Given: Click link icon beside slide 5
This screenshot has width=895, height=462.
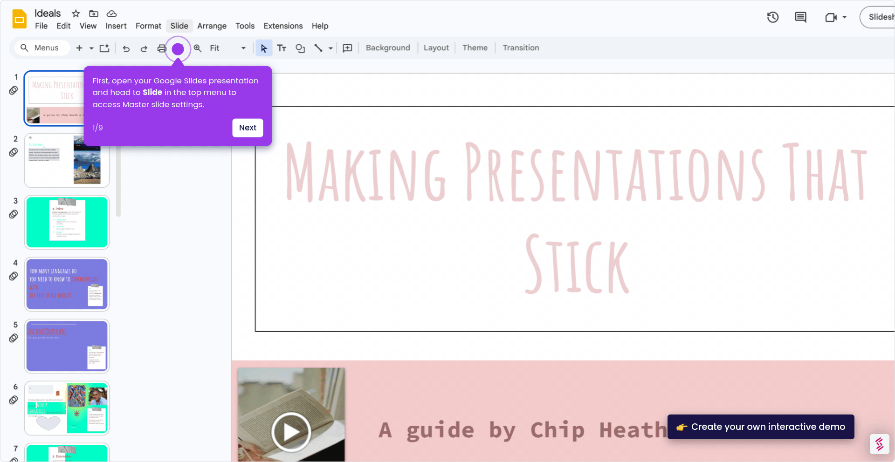Looking at the screenshot, I should (x=14, y=338).
